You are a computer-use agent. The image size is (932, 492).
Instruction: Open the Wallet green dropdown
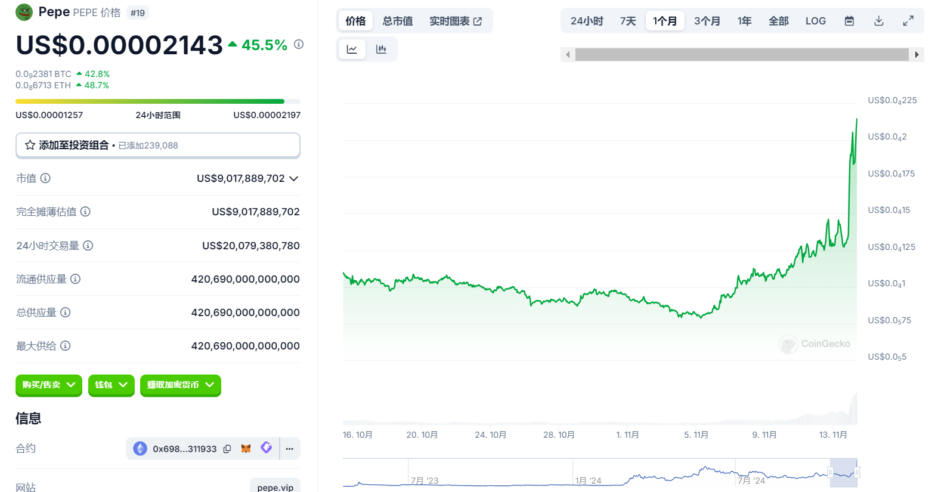(x=112, y=385)
